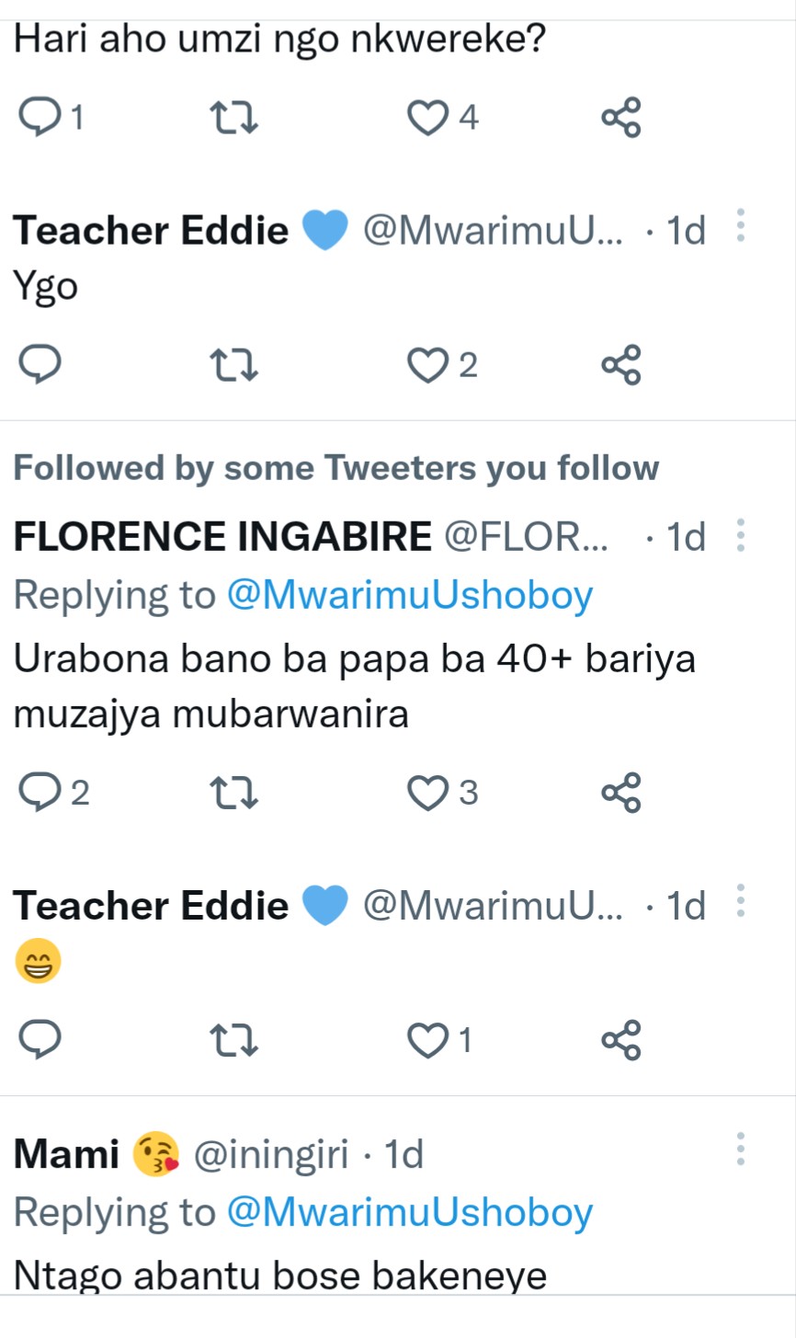Like Teacher Eddie's "Ygo" reply
Screen dimensions: 796x1338
pyautogui.click(x=427, y=365)
